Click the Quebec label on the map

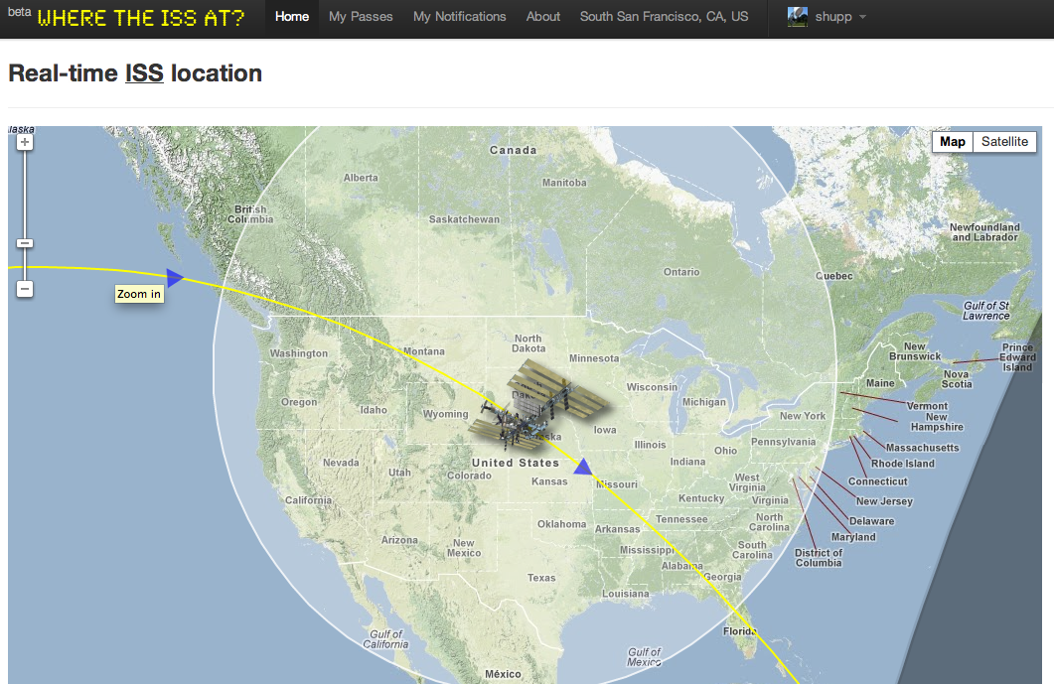[834, 276]
